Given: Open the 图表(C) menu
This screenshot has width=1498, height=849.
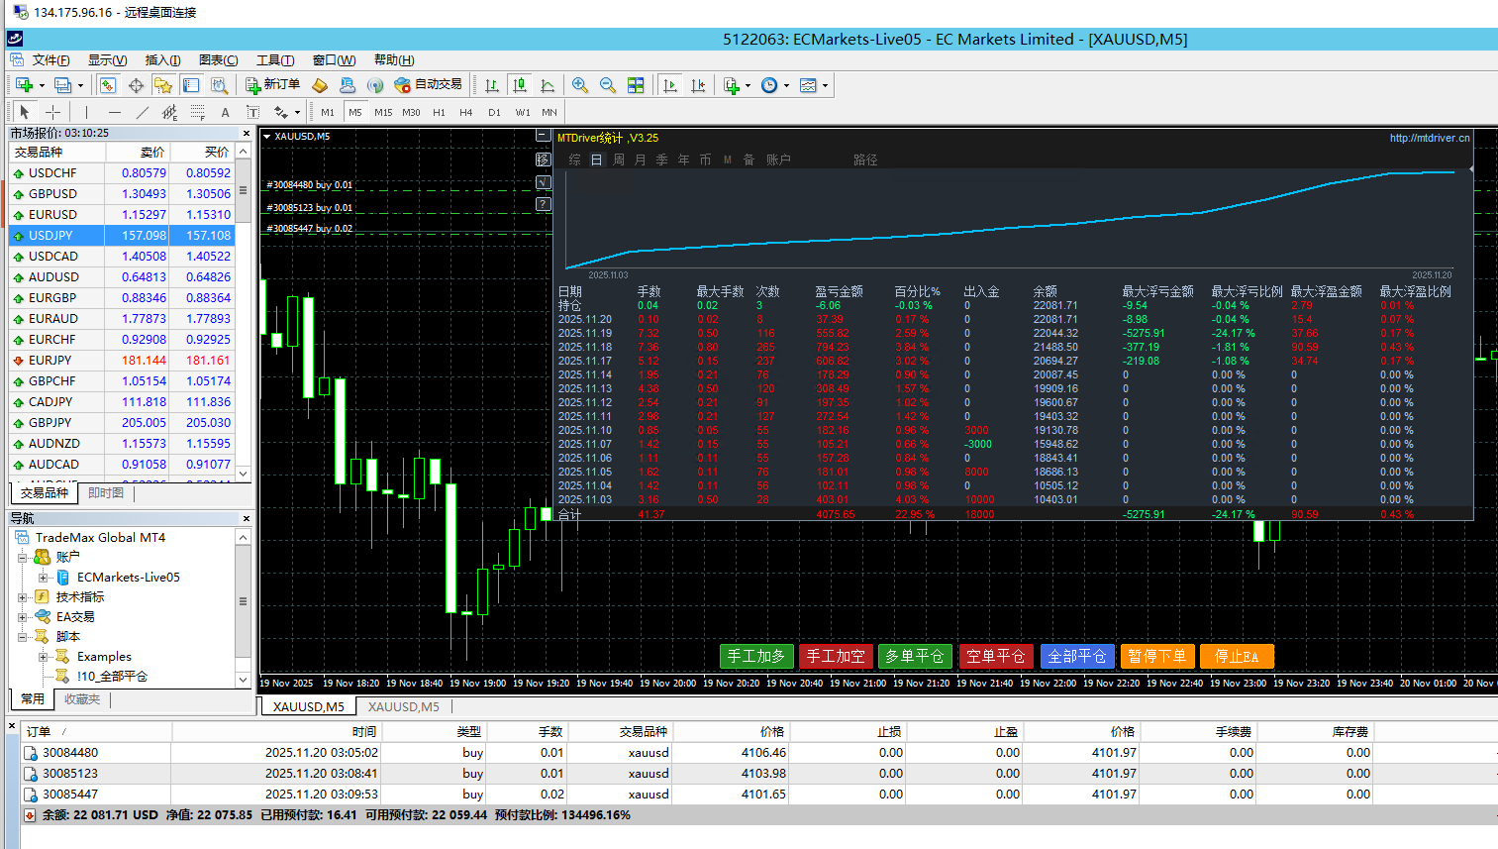Looking at the screenshot, I should 218,60.
